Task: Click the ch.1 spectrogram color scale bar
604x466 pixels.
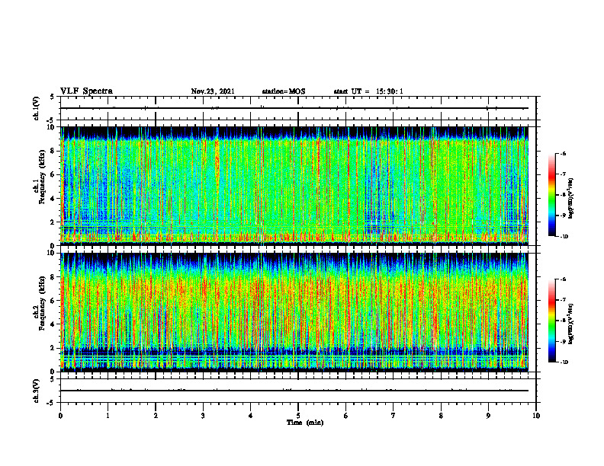Action: pyautogui.click(x=551, y=195)
